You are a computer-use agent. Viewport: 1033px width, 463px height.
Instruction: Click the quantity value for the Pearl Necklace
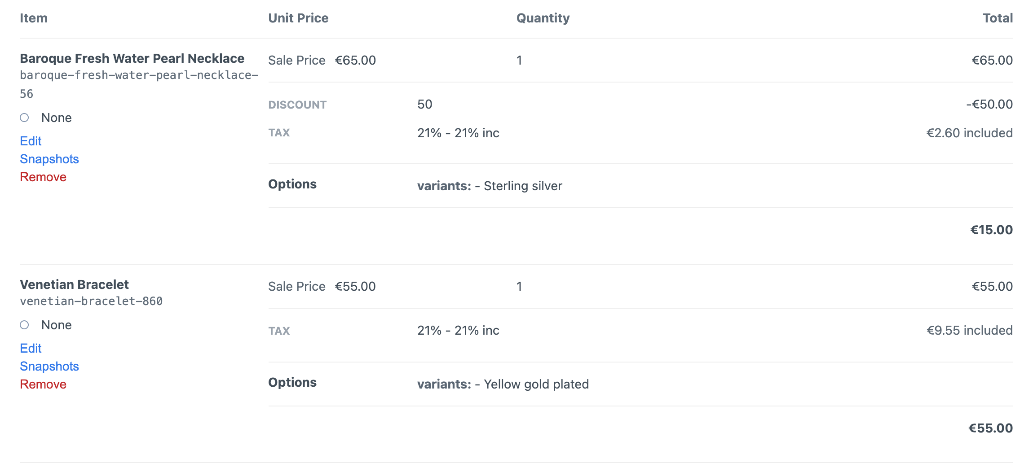[x=520, y=60]
